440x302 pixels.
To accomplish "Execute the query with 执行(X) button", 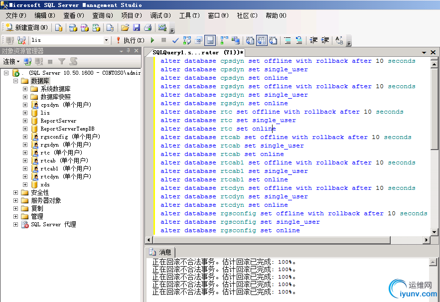I will click(x=130, y=40).
